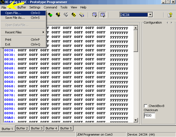Click the address label 00A0:
The width and height of the screenshot is (176, 137).
click(x=10, y=118)
